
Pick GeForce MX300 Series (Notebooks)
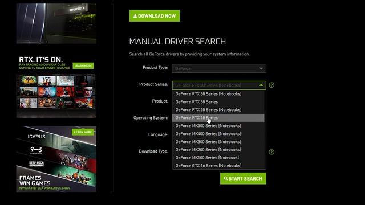pos(218,142)
